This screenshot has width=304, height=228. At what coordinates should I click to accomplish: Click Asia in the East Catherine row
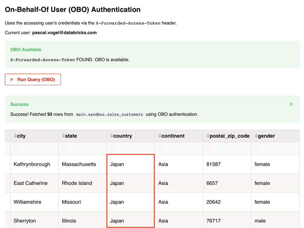tap(179, 183)
